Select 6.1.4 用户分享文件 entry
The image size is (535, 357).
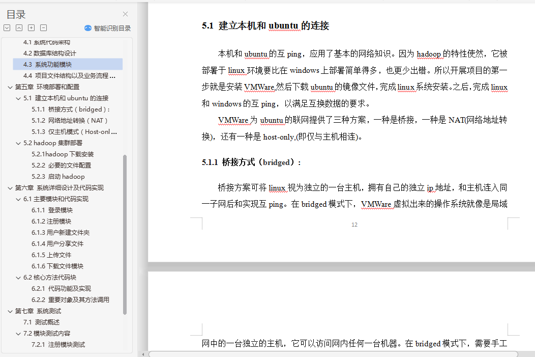click(x=57, y=244)
